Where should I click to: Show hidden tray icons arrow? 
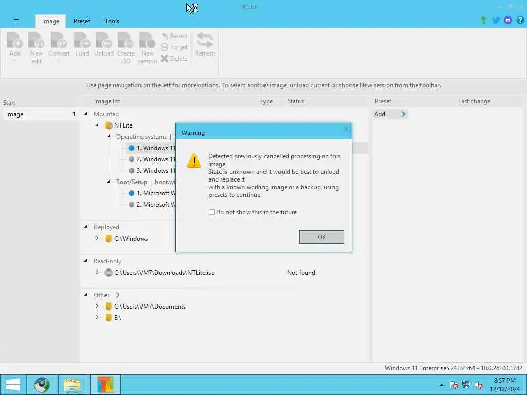[x=441, y=385]
